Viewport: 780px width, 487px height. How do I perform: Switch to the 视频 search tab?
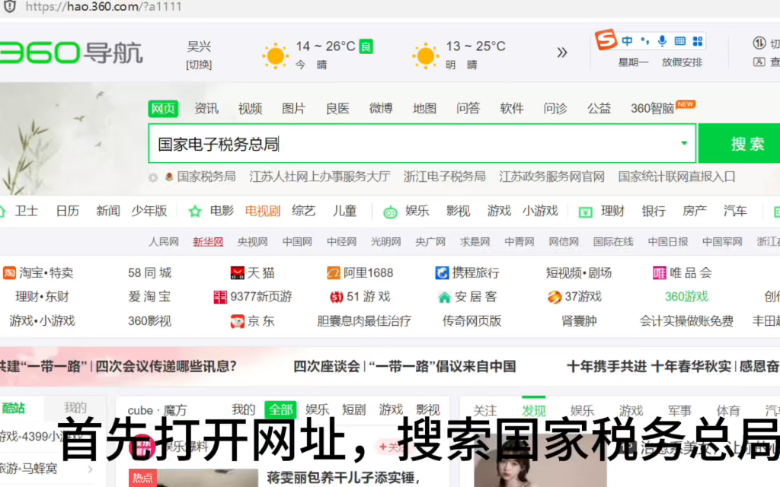[x=250, y=108]
